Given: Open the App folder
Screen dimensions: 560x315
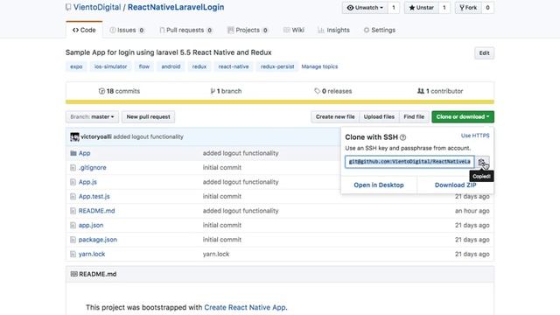Looking at the screenshot, I should point(84,153).
